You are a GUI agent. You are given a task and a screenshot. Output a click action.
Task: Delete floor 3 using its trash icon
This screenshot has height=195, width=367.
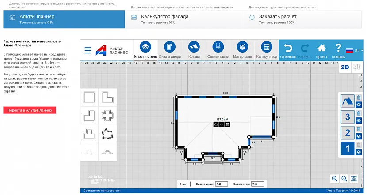(x=359, y=113)
